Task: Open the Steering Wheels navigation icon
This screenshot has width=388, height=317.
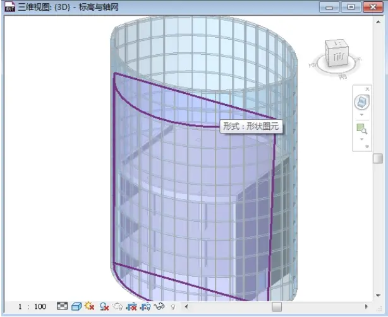Action: (361, 102)
